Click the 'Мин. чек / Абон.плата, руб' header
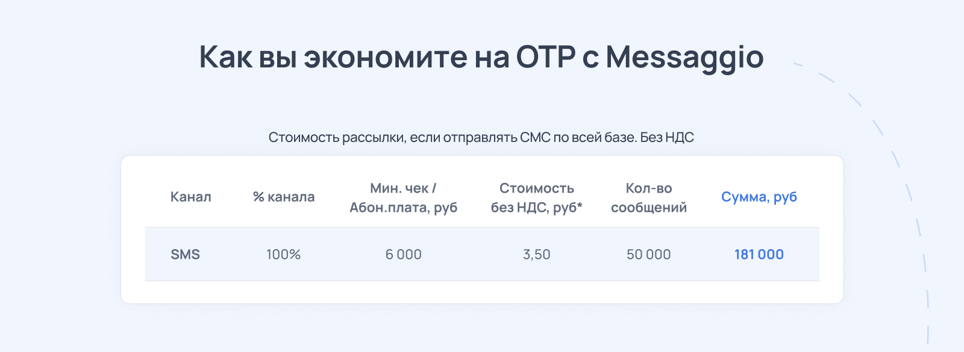 click(x=404, y=198)
